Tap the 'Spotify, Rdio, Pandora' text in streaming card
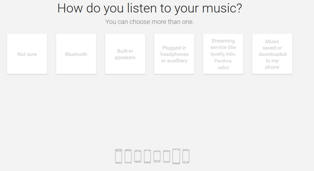This screenshot has height=171, width=314. (223, 57)
